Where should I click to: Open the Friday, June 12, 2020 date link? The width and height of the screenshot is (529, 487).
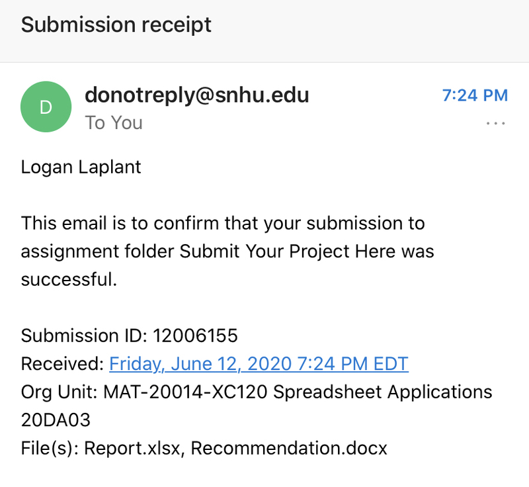[x=259, y=364]
